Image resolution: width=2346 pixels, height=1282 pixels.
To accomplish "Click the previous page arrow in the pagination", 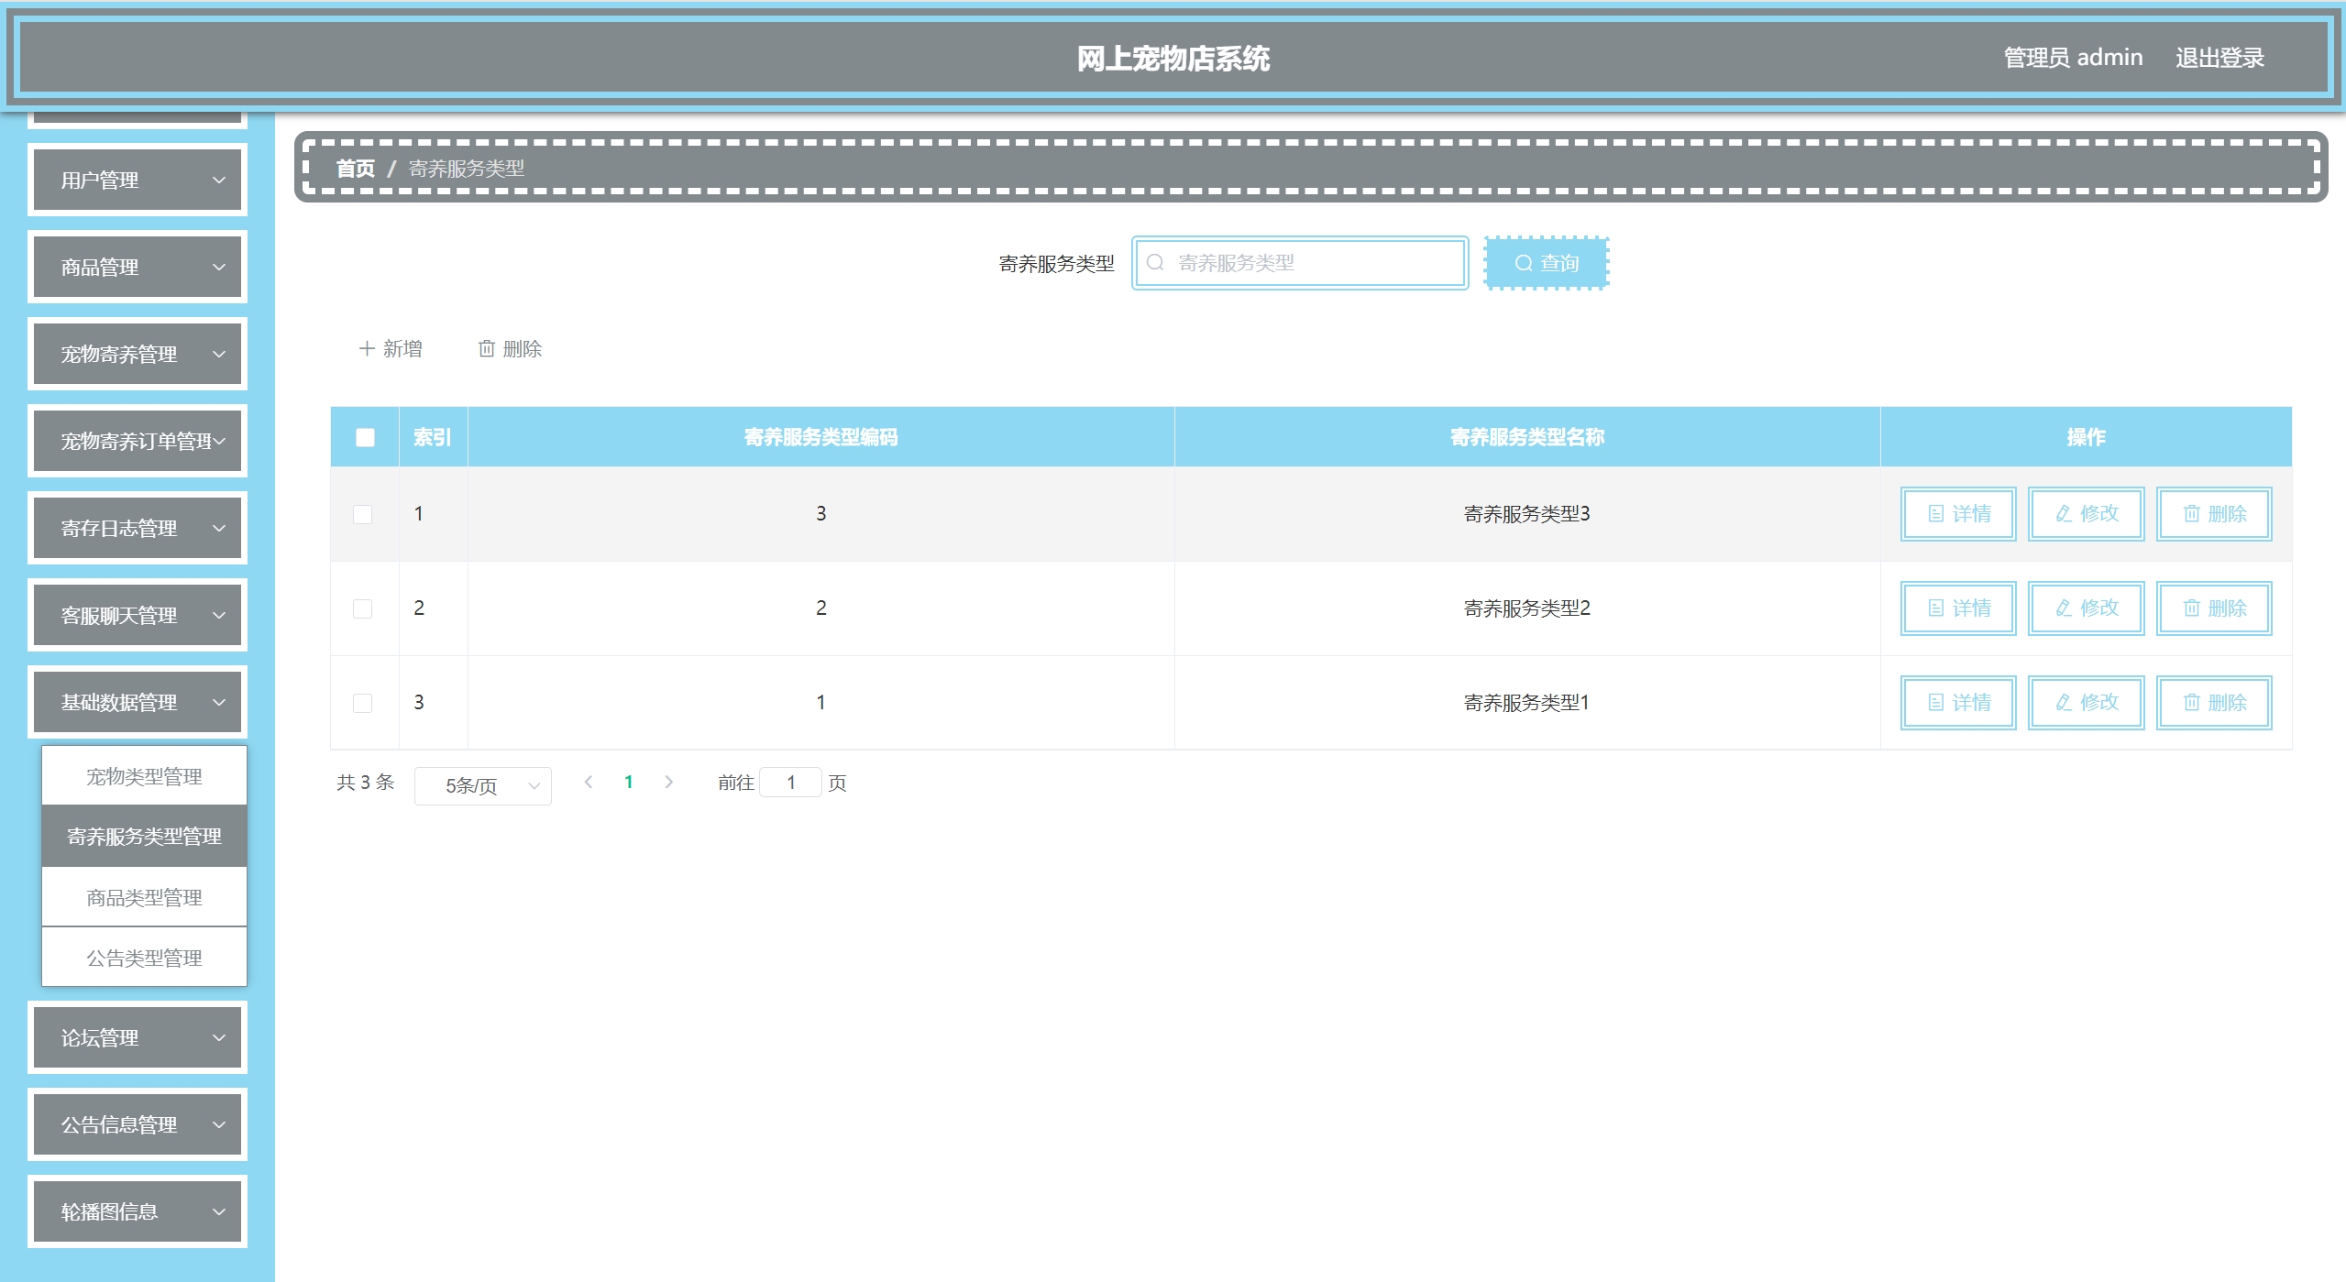I will coord(589,783).
